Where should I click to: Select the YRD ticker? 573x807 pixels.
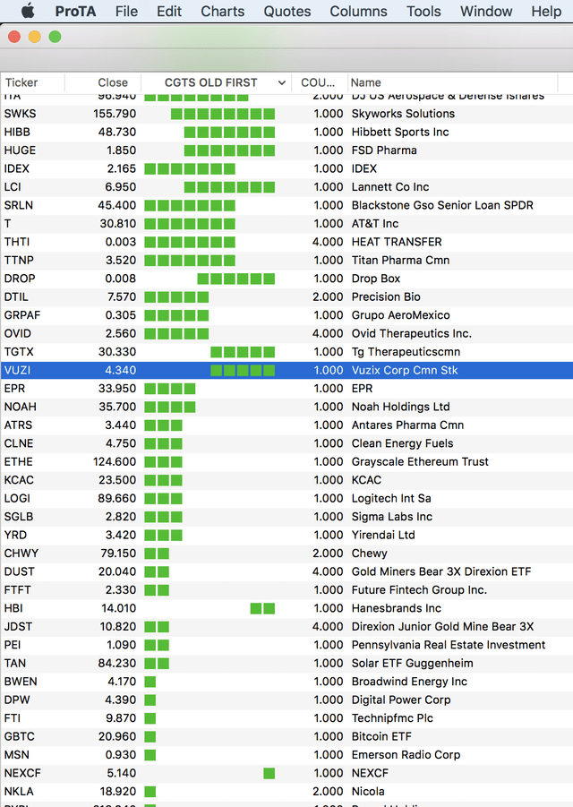tap(15, 536)
